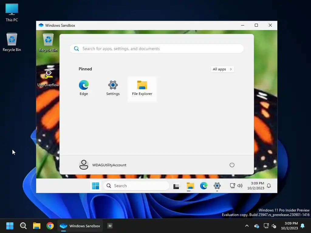The width and height of the screenshot is (311, 233).
Task: Open Settings in the sandbox Start menu
Action: coord(113,88)
